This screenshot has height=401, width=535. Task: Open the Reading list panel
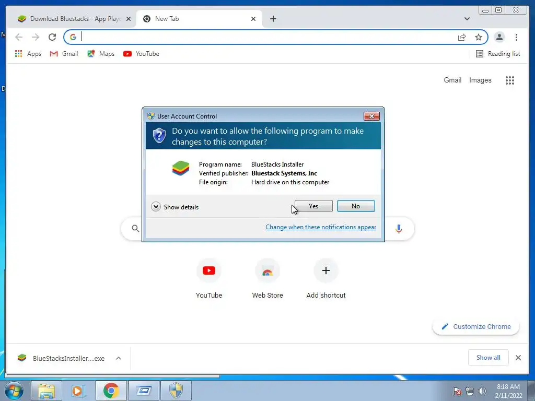(x=498, y=54)
